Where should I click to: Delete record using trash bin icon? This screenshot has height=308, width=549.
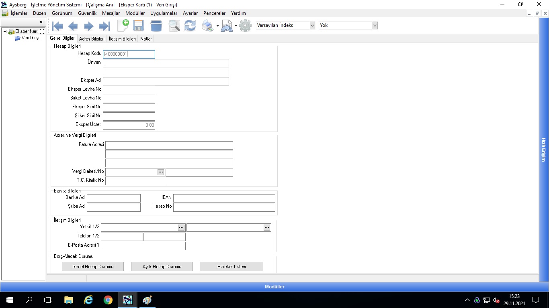tap(156, 26)
